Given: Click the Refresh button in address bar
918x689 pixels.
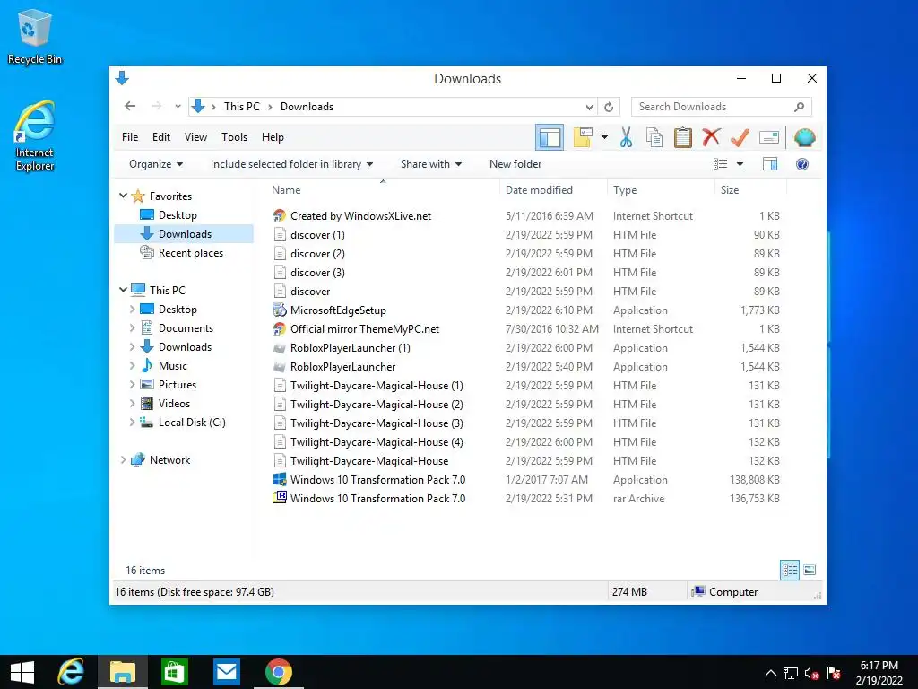Looking at the screenshot, I should tap(609, 108).
